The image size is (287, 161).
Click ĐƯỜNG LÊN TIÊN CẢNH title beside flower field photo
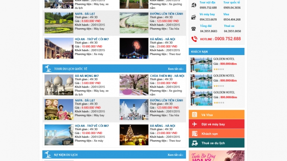166,14
